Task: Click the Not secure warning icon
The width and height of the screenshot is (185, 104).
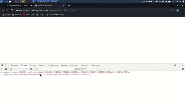Action: click(17, 10)
